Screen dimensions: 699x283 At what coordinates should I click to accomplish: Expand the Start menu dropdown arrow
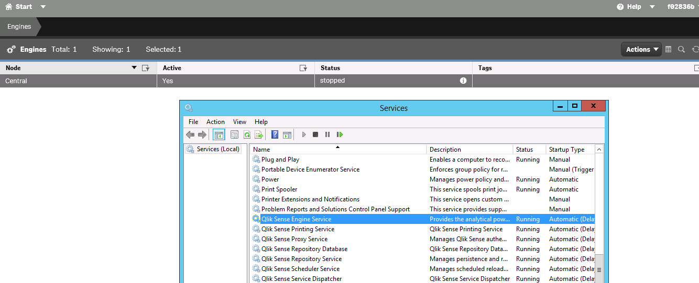pos(43,7)
